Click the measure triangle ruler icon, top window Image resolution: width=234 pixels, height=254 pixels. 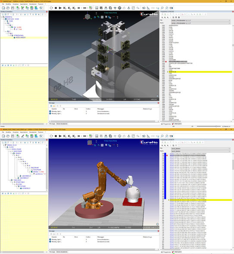coord(148,8)
